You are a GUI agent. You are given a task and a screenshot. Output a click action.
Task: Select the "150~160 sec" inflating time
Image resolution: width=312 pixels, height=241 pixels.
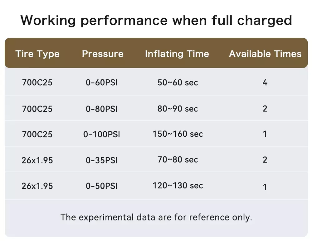tap(178, 134)
